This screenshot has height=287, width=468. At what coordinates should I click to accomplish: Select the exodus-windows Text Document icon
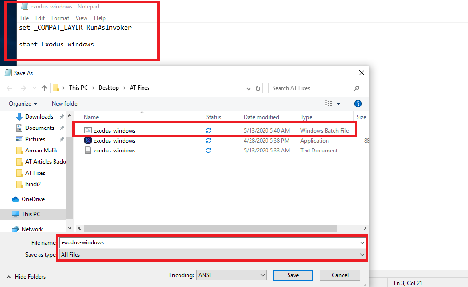click(x=88, y=150)
